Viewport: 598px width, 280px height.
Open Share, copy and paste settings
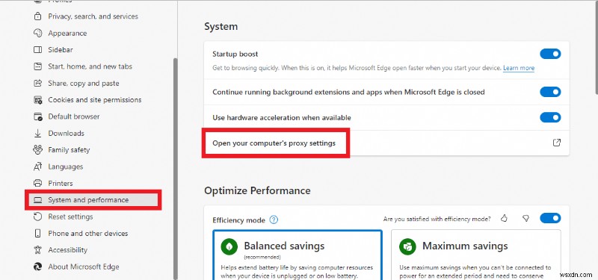[x=84, y=83]
